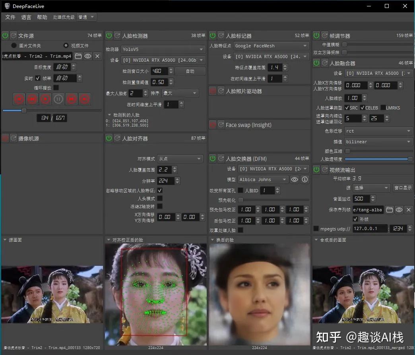Viewport: 415px width, 355px height.
Task: Collapse 源画面 preview section
Action: 5,240
